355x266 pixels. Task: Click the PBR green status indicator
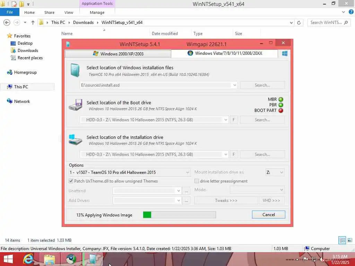[281, 105]
